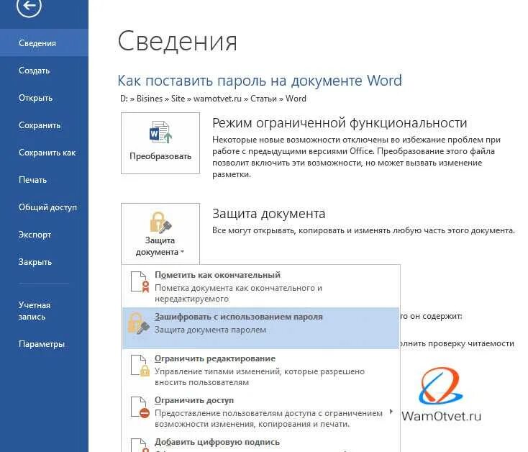Expand the Защита документа dropdown button
The height and width of the screenshot is (452, 528).
160,234
